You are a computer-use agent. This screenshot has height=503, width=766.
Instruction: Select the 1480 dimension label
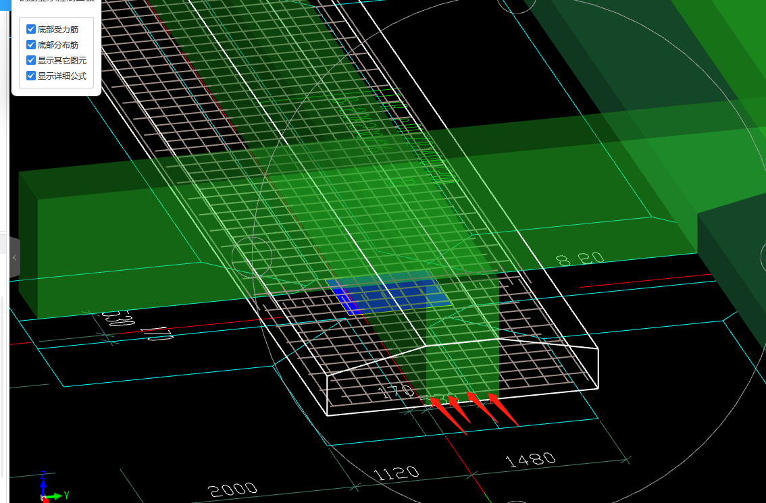[530, 460]
